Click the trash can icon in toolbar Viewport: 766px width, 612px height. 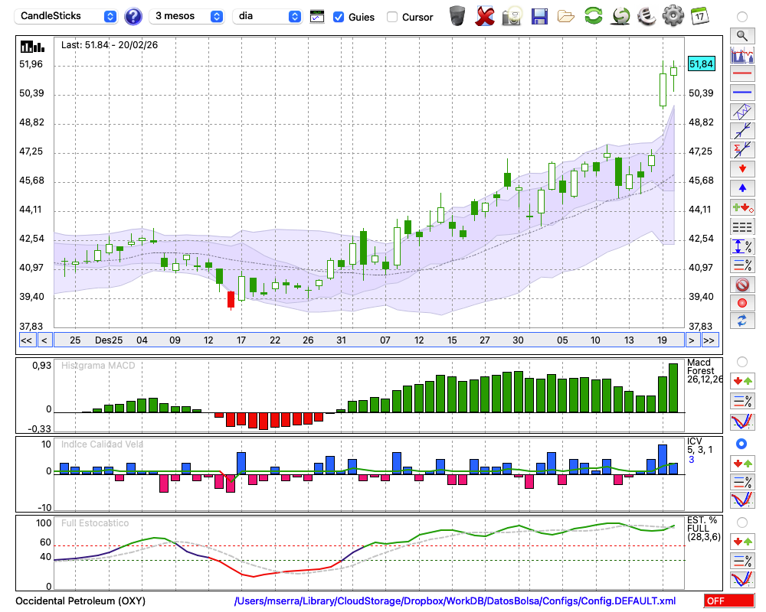pyautogui.click(x=457, y=15)
